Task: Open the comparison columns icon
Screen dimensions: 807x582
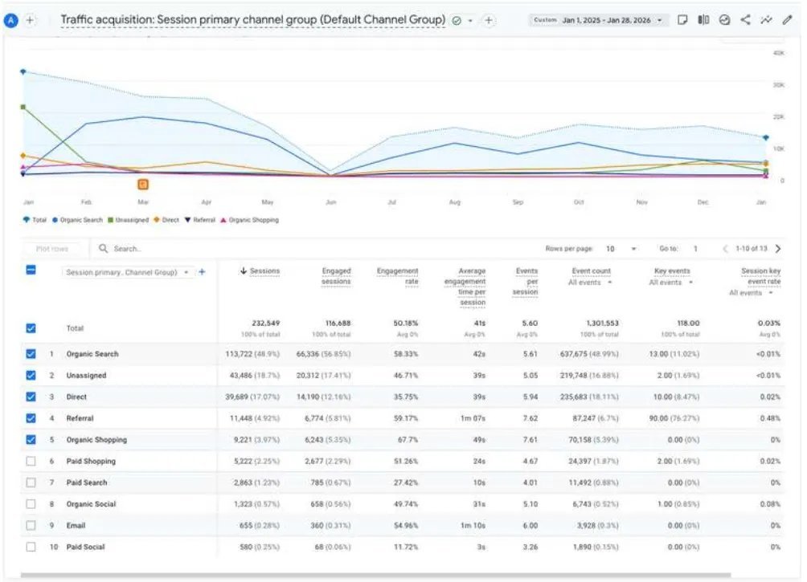Action: (703, 20)
